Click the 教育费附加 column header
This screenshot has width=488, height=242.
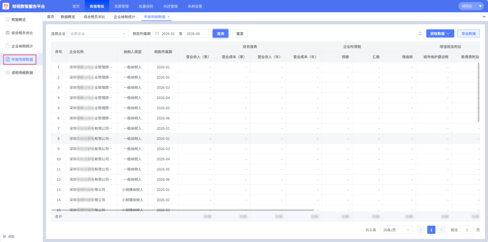pos(470,57)
